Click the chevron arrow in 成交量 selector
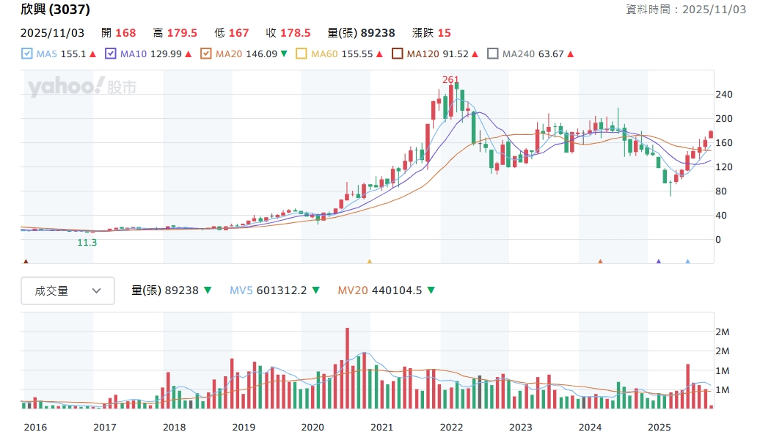Image resolution: width=760 pixels, height=443 pixels. click(97, 290)
